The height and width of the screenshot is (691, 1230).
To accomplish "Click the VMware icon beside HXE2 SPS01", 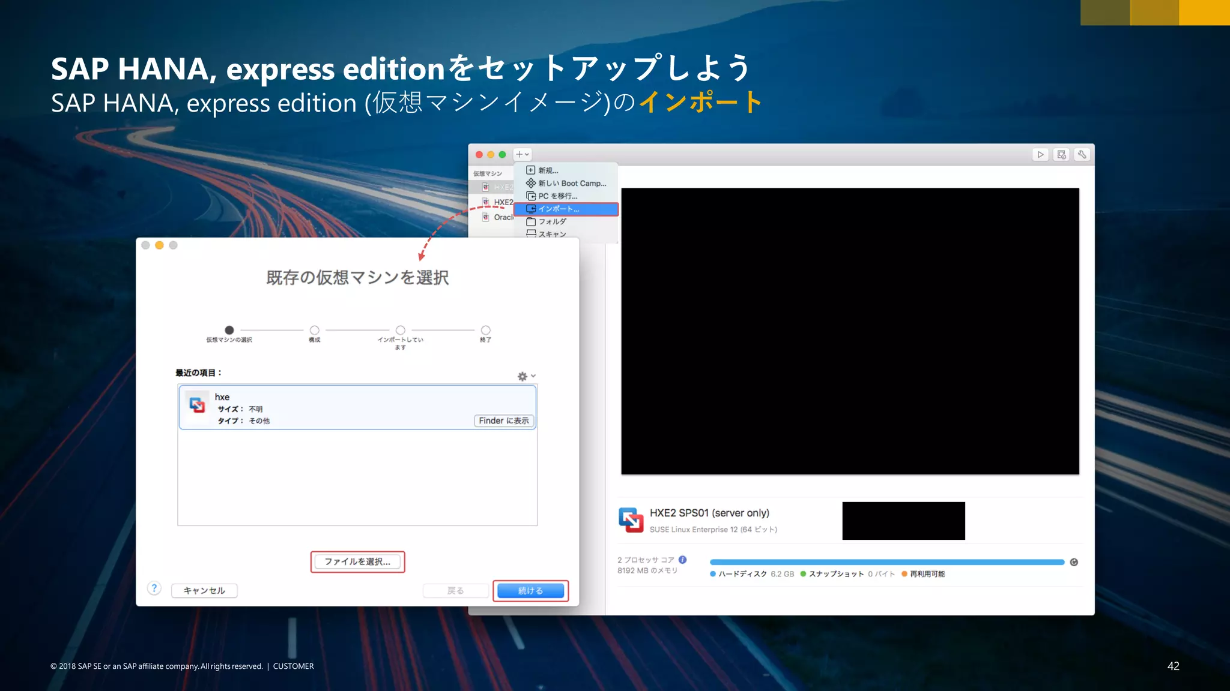I will (x=631, y=519).
